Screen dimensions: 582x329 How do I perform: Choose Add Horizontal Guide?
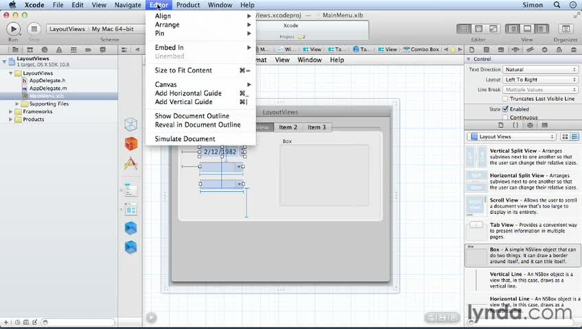point(200,93)
